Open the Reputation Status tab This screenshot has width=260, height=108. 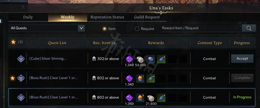click(107, 17)
